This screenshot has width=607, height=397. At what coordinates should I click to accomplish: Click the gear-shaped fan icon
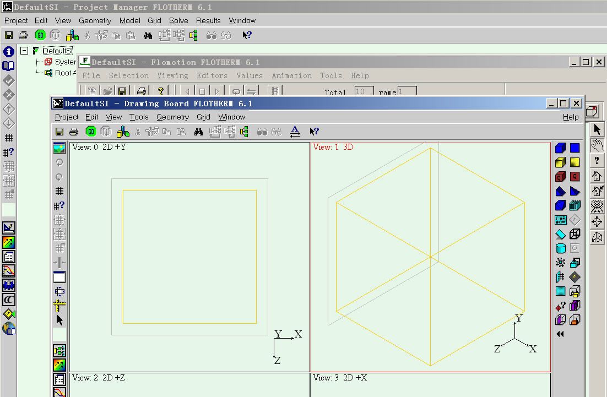point(560,263)
